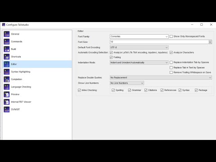Viewport: 216px width, 162px height.
Task: Open Replace Double Quotes dropdown
Action: coord(161,77)
